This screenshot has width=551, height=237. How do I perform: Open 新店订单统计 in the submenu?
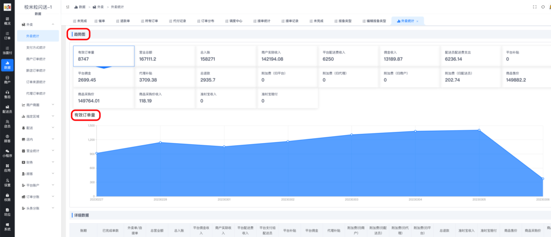[x=36, y=70]
